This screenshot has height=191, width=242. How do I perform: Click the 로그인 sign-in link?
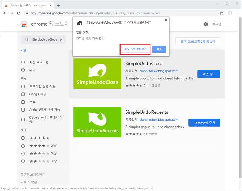click(217, 24)
